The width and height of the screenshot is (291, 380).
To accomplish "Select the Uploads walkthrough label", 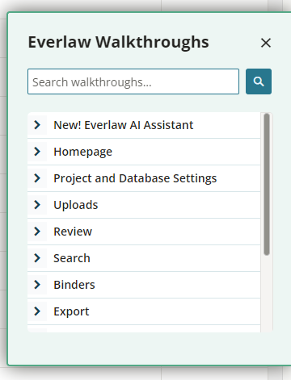I will tap(76, 205).
